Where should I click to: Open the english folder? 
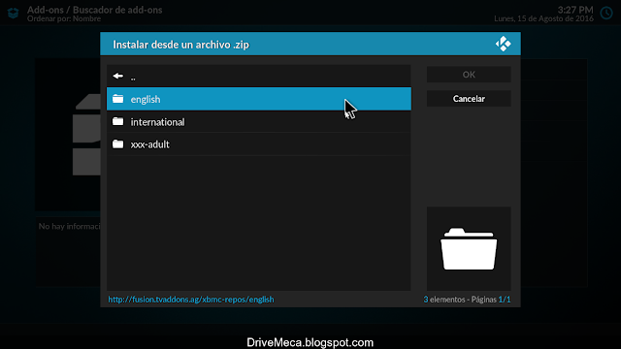tap(259, 99)
